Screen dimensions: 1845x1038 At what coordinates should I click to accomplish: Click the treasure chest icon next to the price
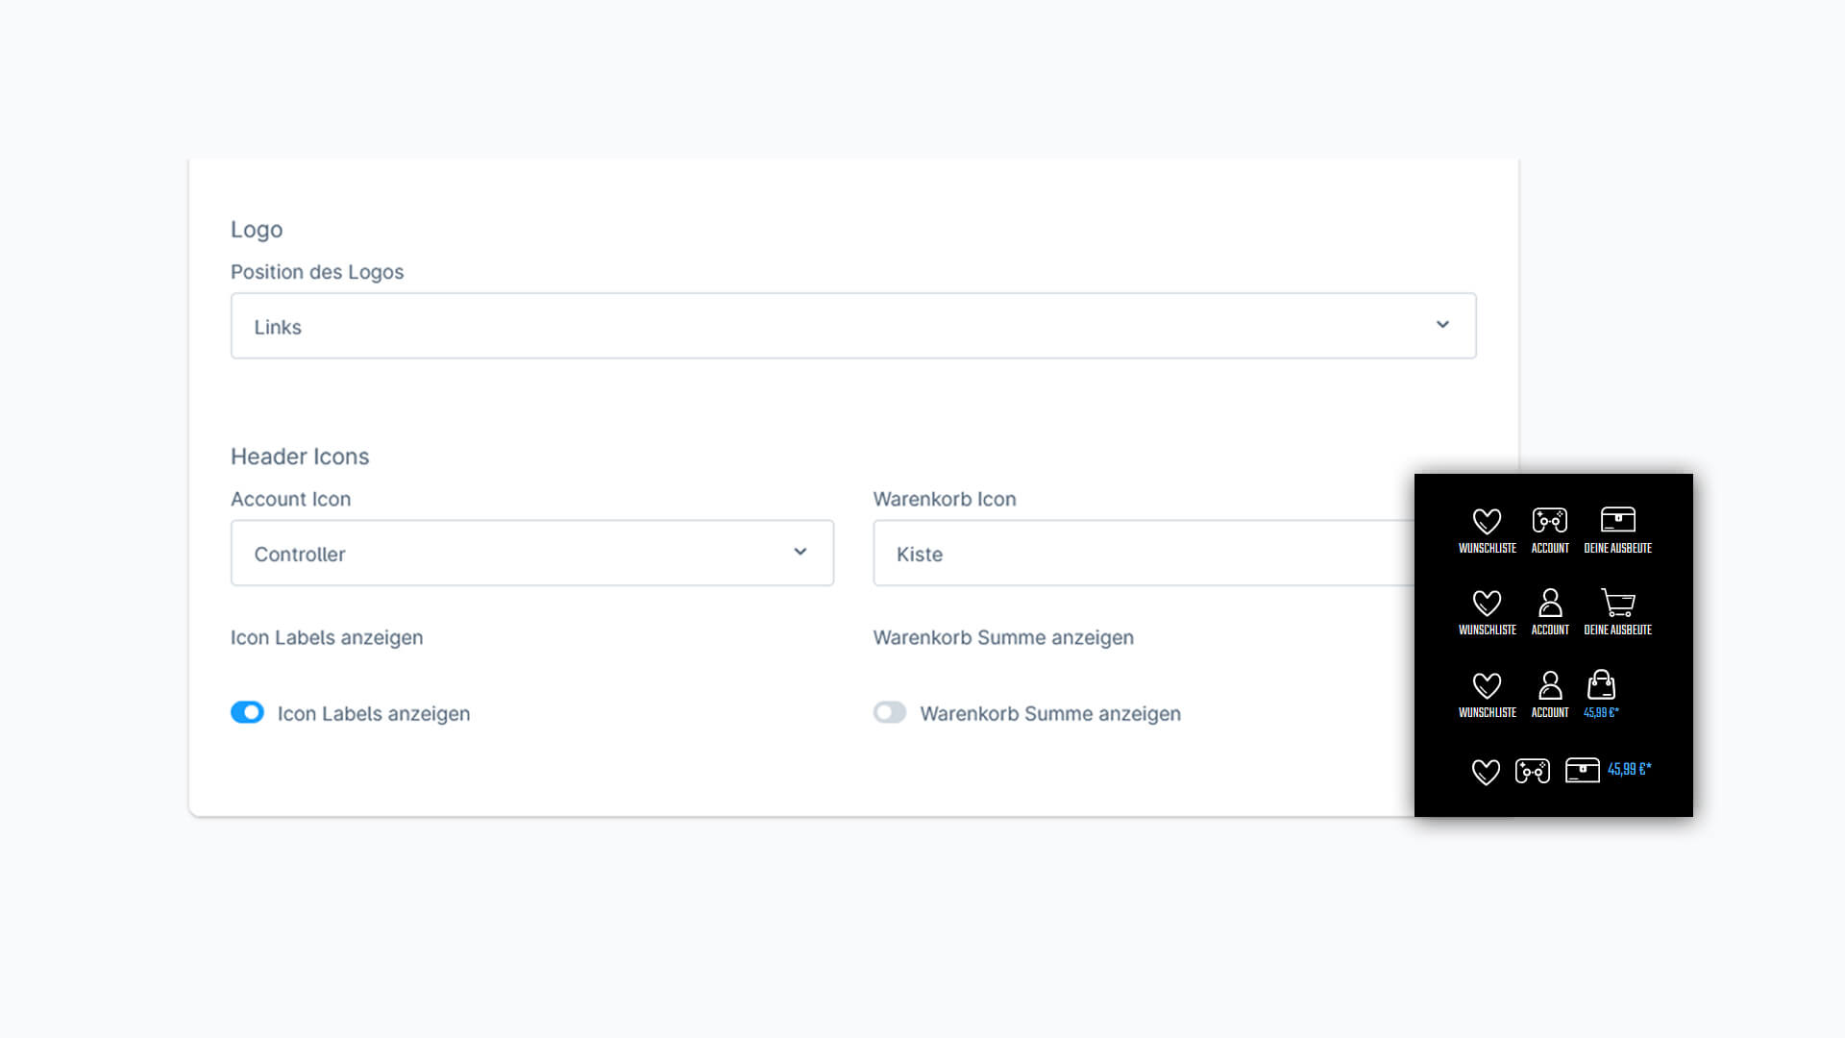1582,770
